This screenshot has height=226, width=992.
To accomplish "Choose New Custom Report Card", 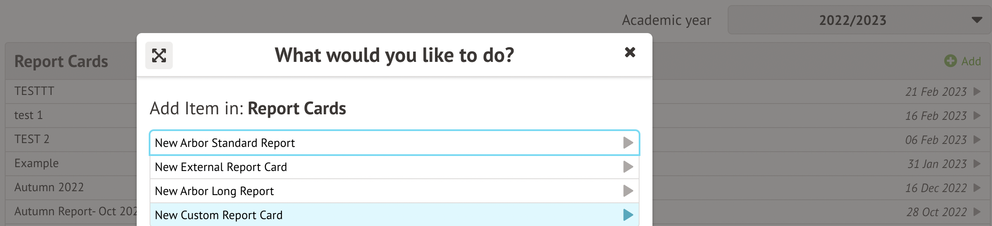I will 219,215.
